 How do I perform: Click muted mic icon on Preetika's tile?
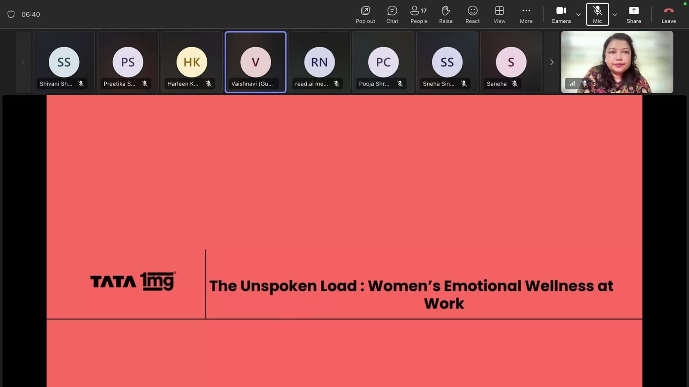click(x=145, y=83)
